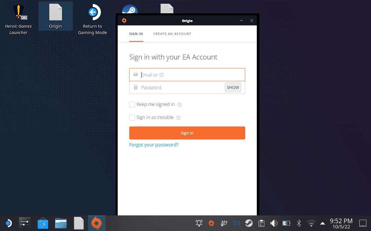Image resolution: width=371 pixels, height=231 pixels.
Task: Enable Keep me signed in checkbox
Action: [x=132, y=105]
